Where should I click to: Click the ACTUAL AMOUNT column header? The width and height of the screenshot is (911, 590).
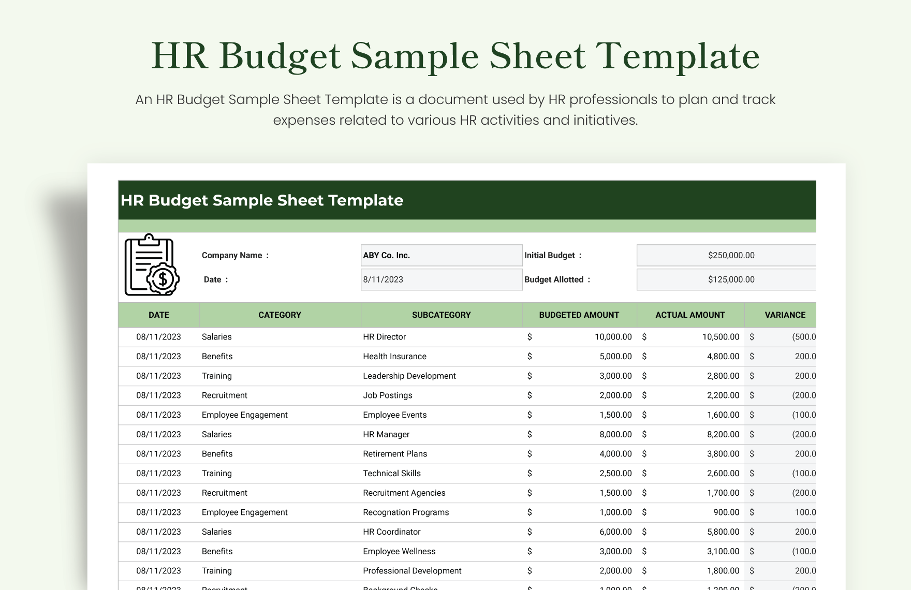click(x=690, y=315)
